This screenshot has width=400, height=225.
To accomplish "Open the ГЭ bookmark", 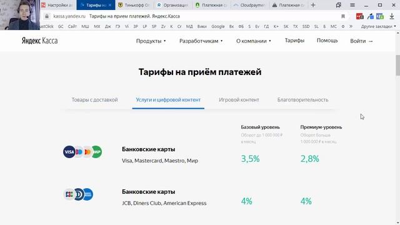I will point(117,26).
